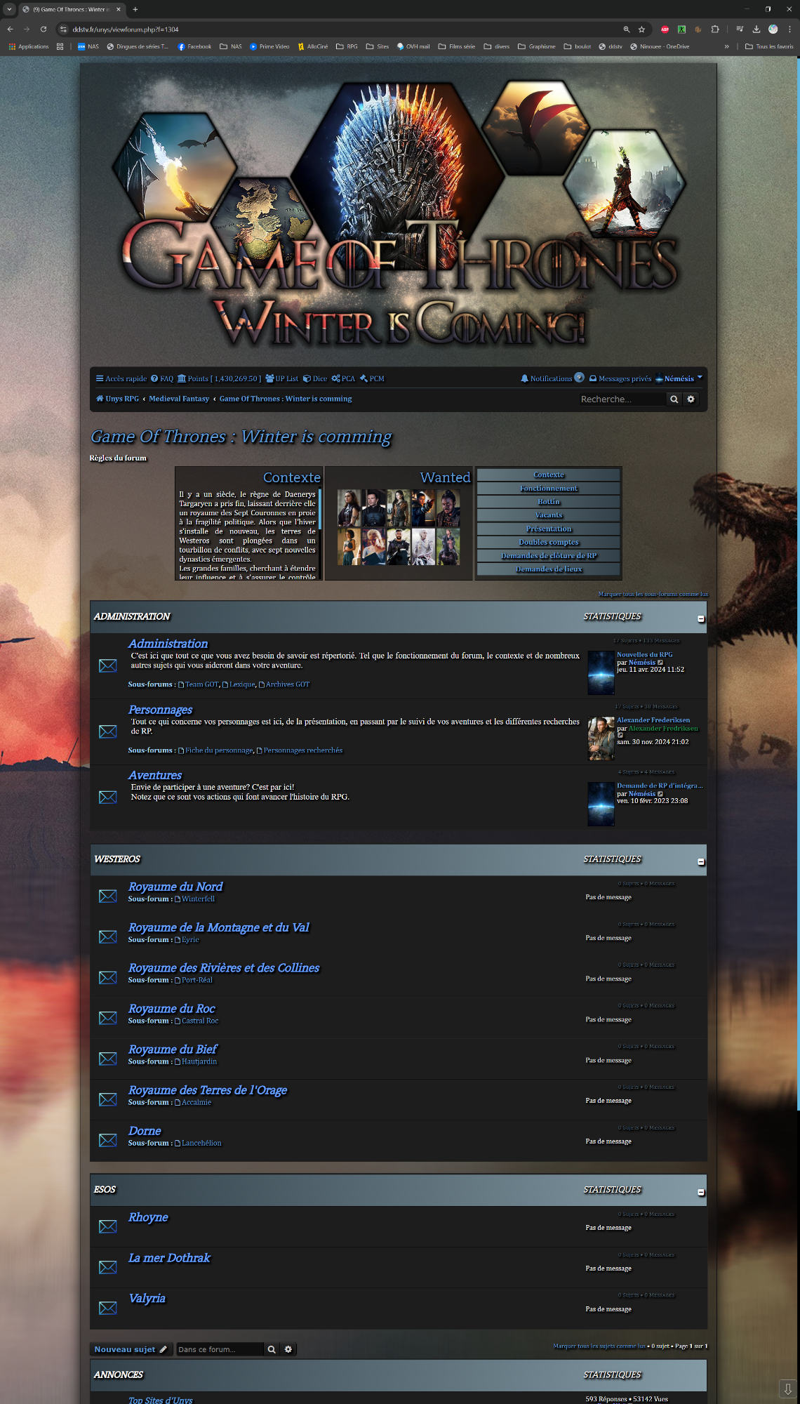Expand the Némésis user dropdown
The width and height of the screenshot is (800, 1404).
click(679, 378)
